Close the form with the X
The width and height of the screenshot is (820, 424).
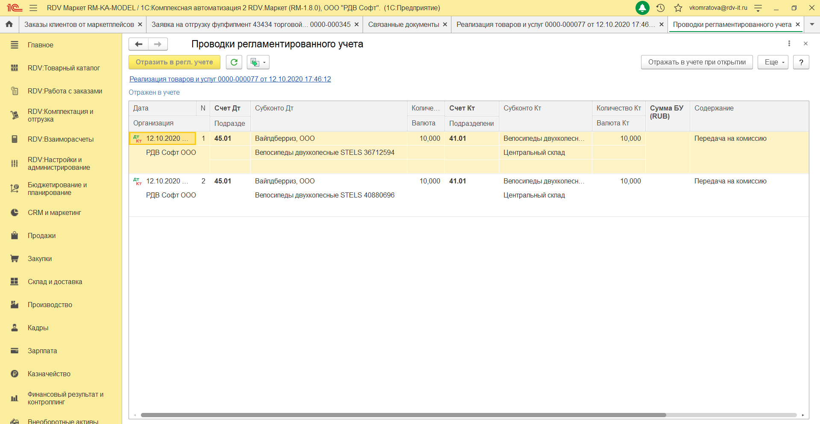click(x=805, y=44)
